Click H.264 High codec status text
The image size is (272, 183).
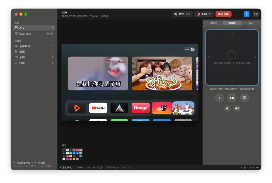[96, 168]
